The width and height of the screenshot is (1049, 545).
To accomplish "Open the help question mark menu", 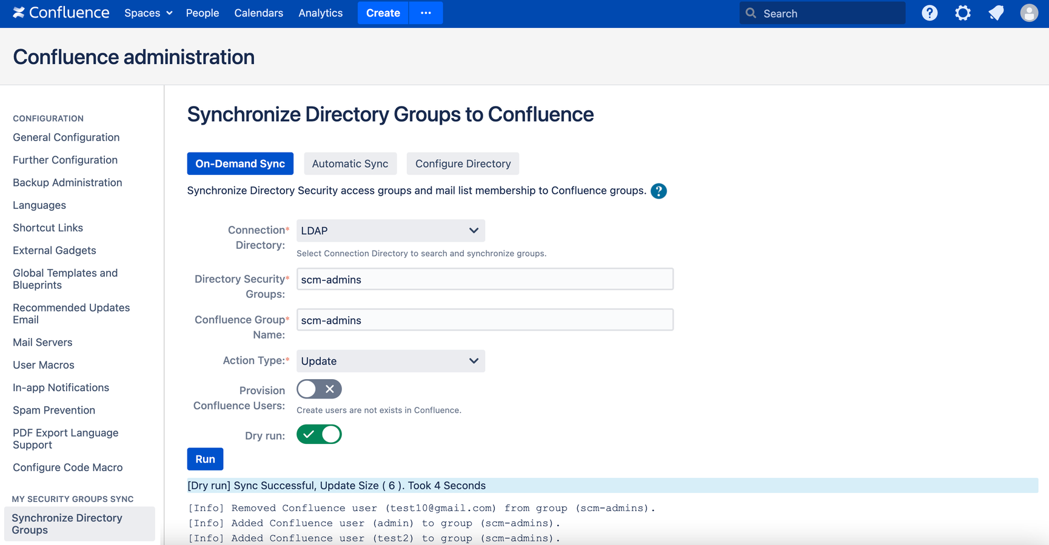I will (x=930, y=13).
